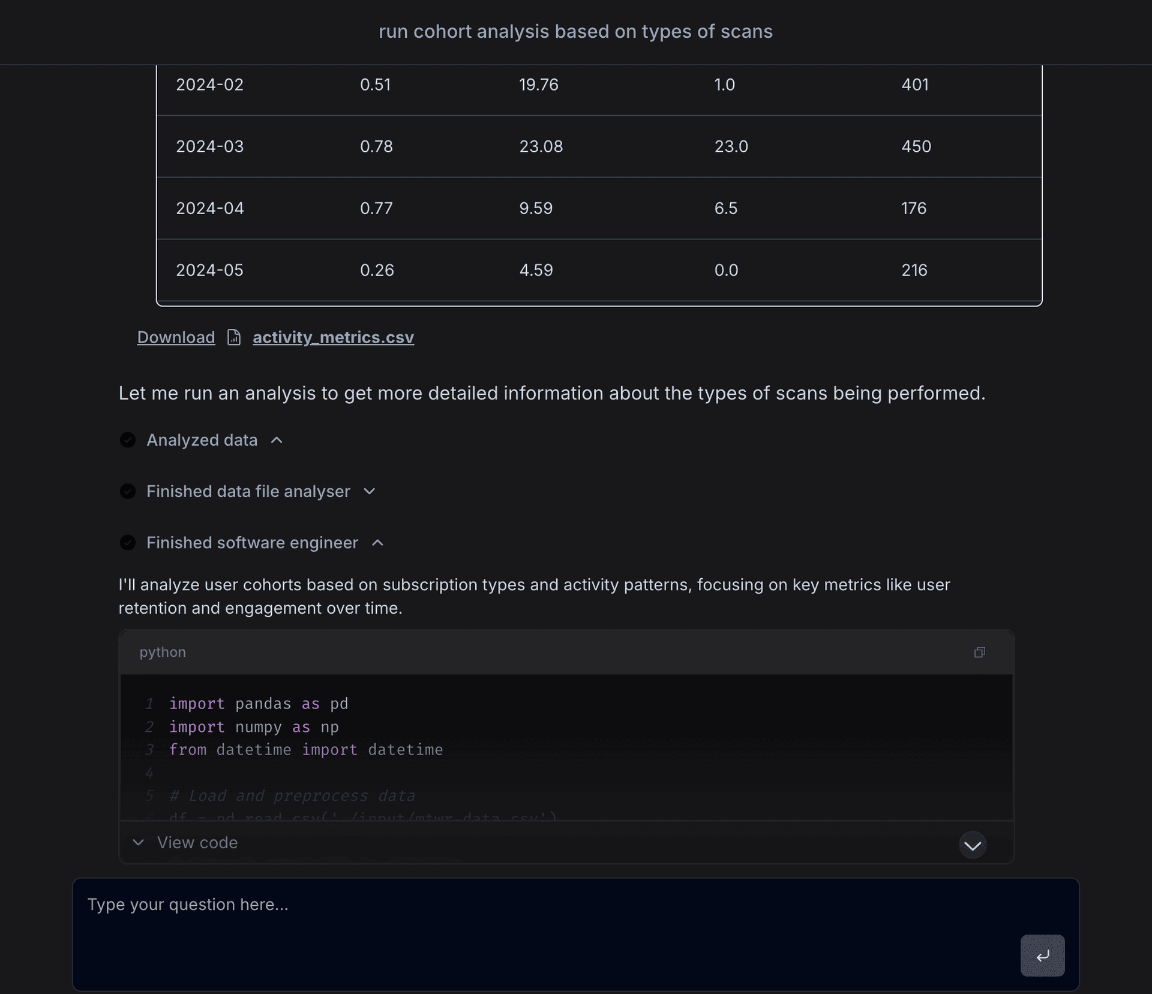Copy the python code snippet
1152x994 pixels.
(x=979, y=652)
